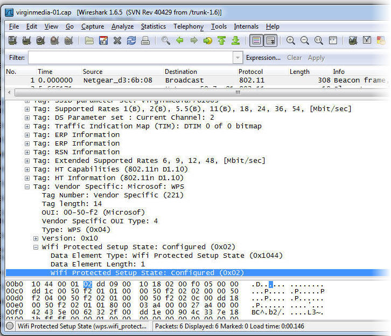Expand Extended Supported Rates tag

27,161
